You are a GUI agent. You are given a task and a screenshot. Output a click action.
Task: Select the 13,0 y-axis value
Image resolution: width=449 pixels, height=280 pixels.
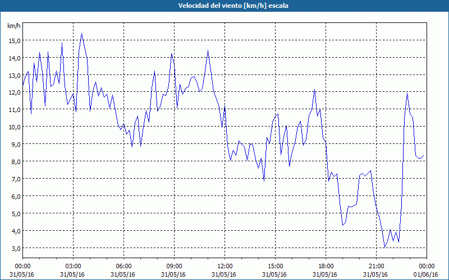(15, 76)
